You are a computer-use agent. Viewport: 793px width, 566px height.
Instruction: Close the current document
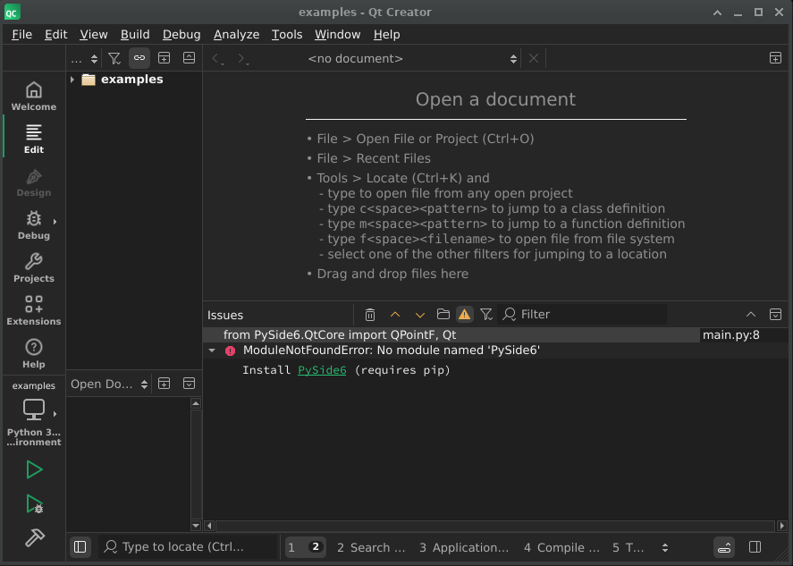[534, 59]
